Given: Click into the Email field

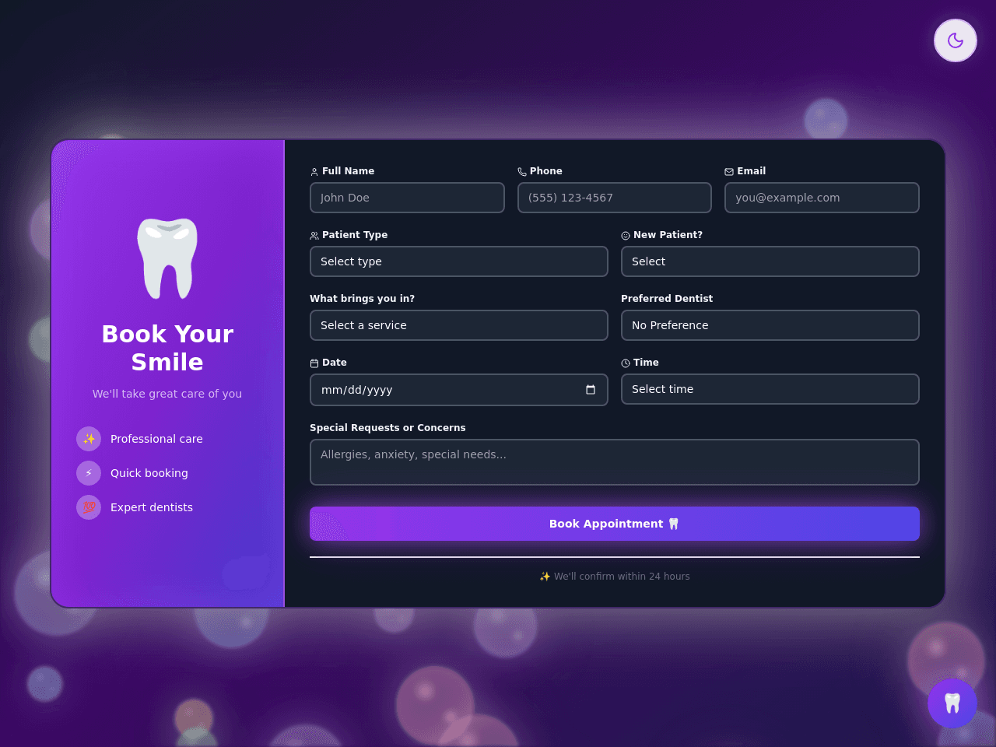Looking at the screenshot, I should point(822,198).
